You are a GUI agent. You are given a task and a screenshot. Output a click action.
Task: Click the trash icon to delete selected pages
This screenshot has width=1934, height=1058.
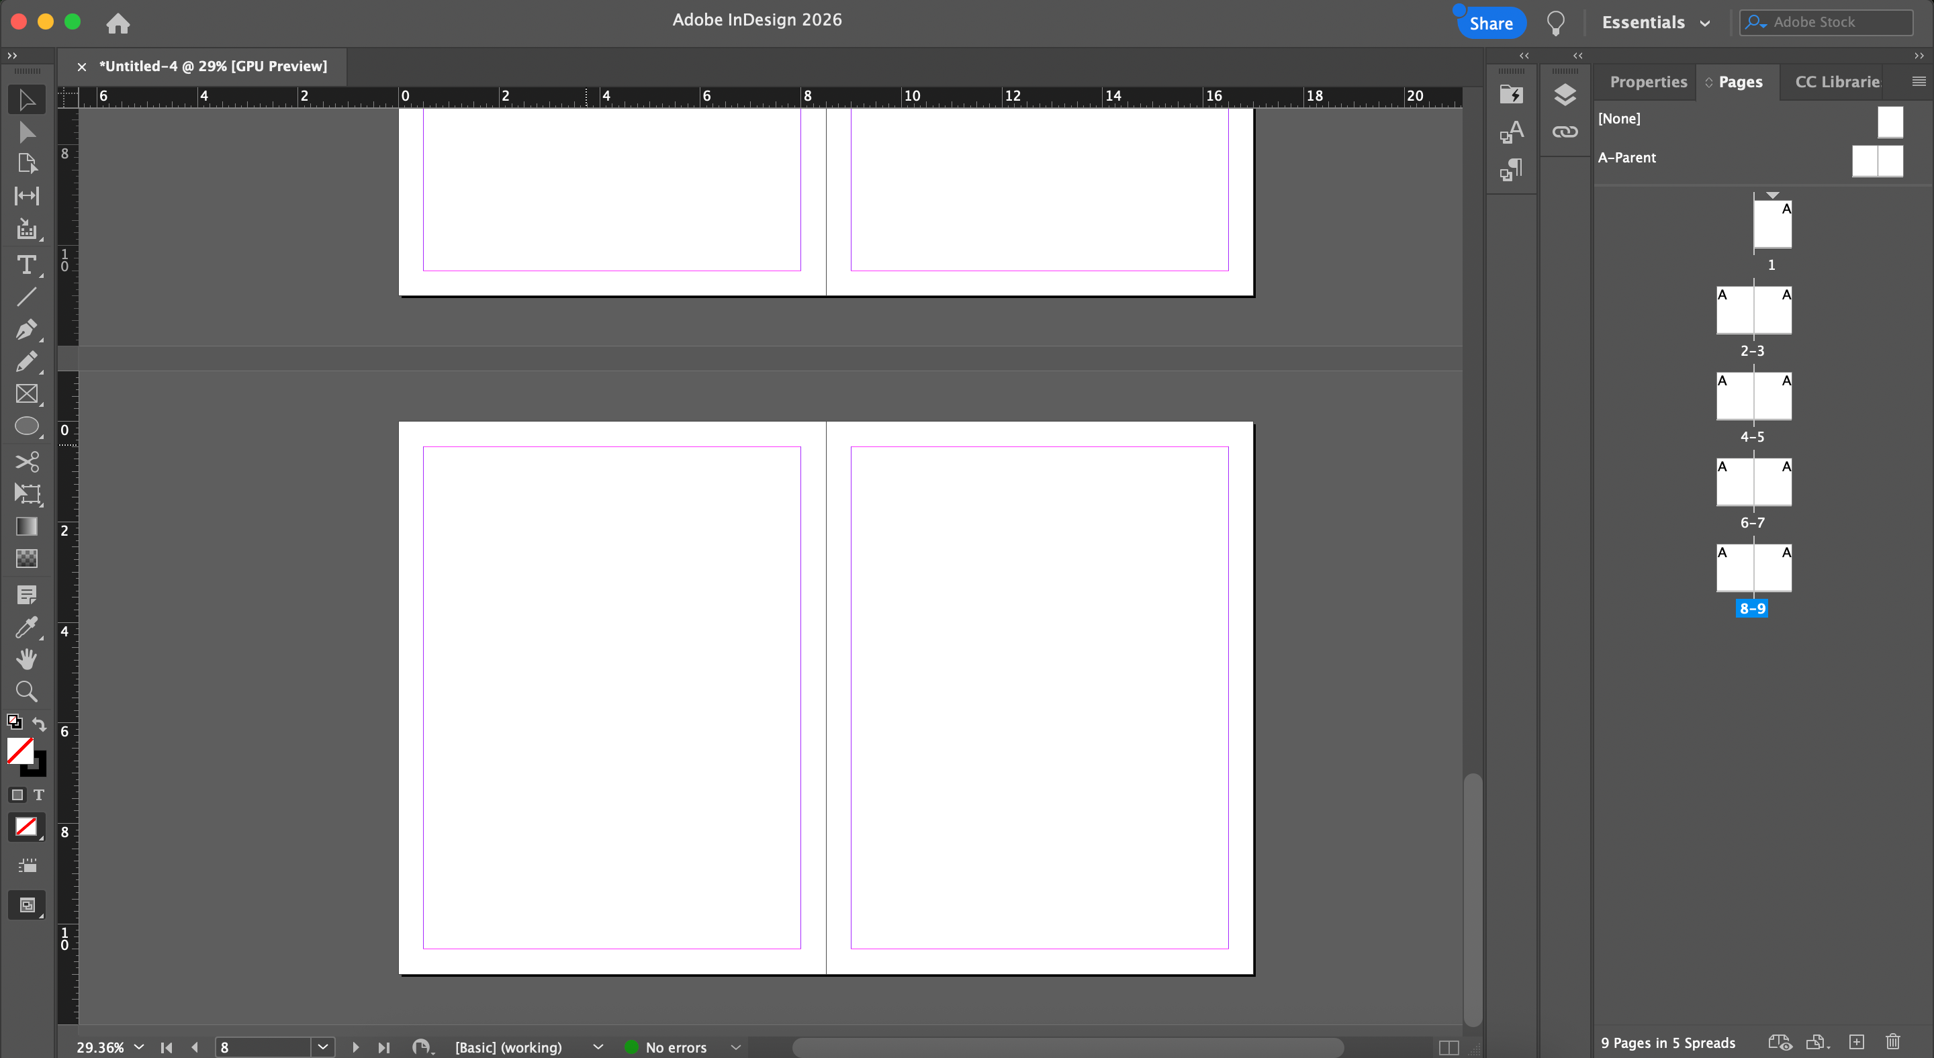tap(1893, 1041)
